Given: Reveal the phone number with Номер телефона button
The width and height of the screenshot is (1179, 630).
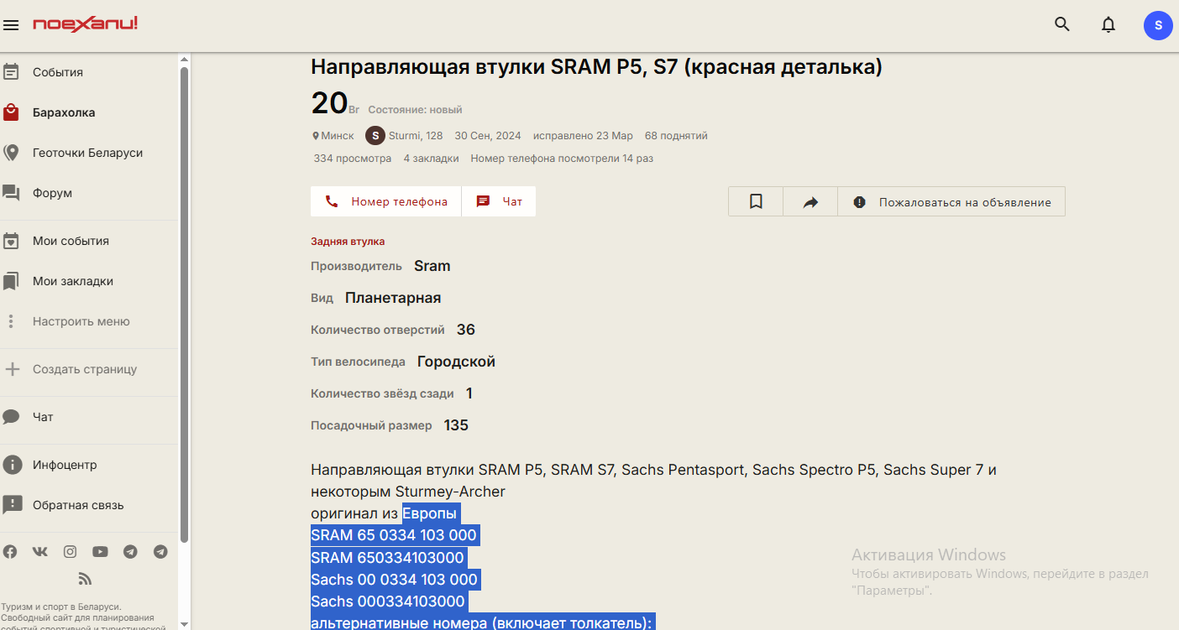Looking at the screenshot, I should tap(385, 201).
